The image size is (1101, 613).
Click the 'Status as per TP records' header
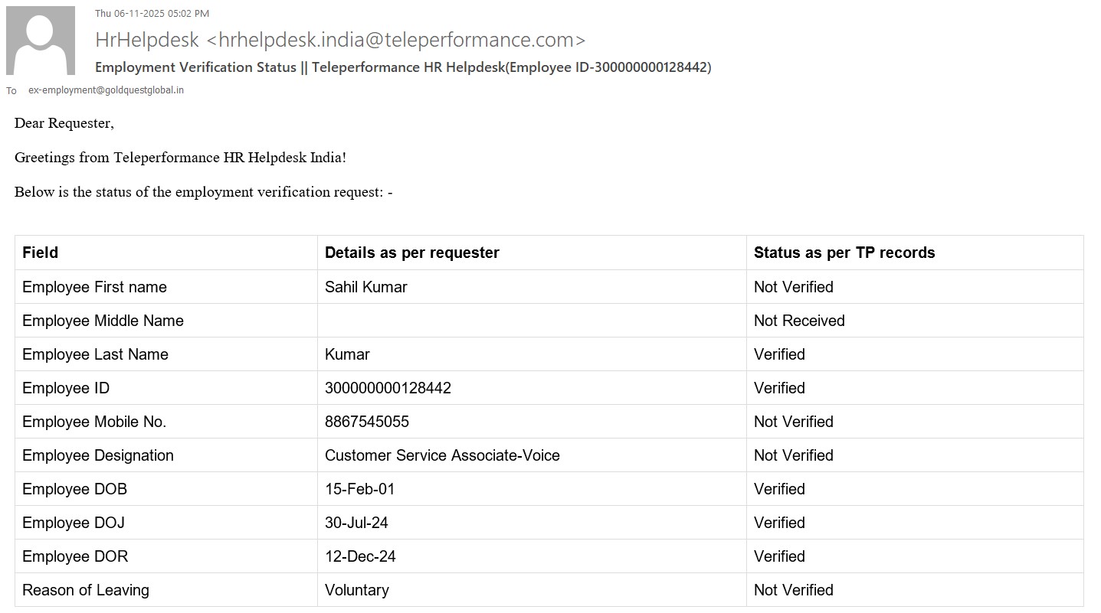coord(844,253)
